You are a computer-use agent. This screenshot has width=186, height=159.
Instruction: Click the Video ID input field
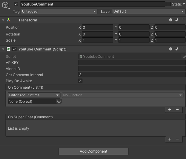(132, 68)
